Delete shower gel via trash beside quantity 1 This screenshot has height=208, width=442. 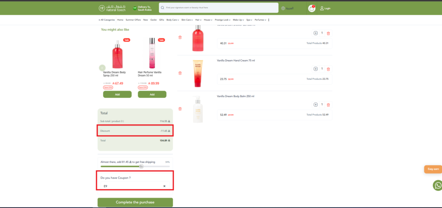coord(328,33)
